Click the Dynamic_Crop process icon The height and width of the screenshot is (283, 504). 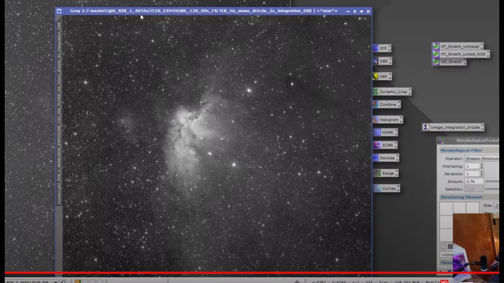(392, 92)
